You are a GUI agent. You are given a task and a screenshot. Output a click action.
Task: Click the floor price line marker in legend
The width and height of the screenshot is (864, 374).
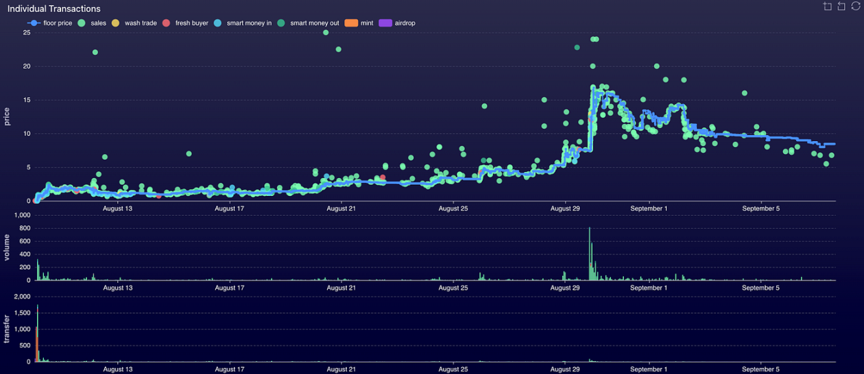pos(32,23)
